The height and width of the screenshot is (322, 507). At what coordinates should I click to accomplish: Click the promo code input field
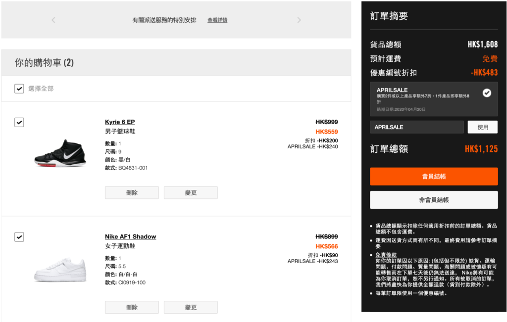point(417,127)
